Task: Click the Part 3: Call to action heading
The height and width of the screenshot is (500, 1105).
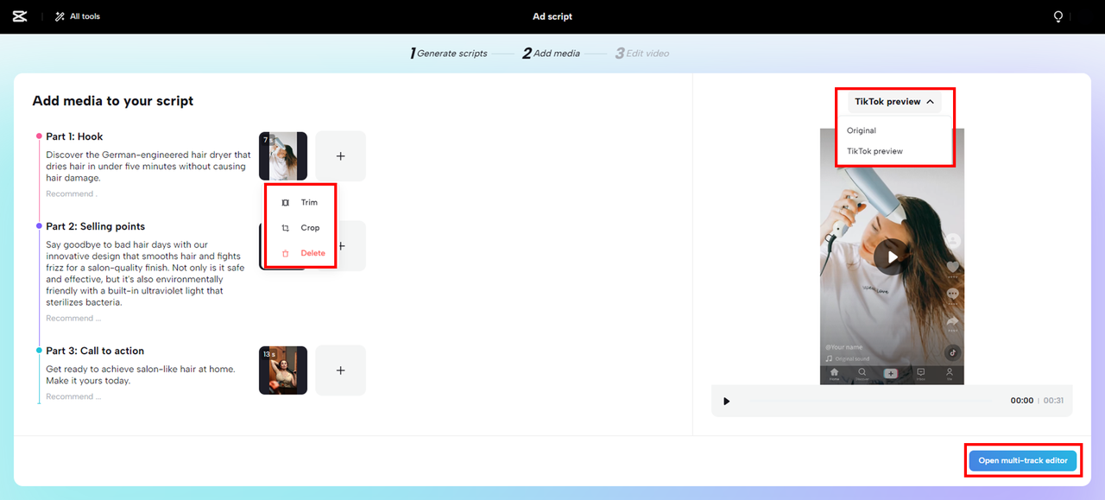Action: 95,351
